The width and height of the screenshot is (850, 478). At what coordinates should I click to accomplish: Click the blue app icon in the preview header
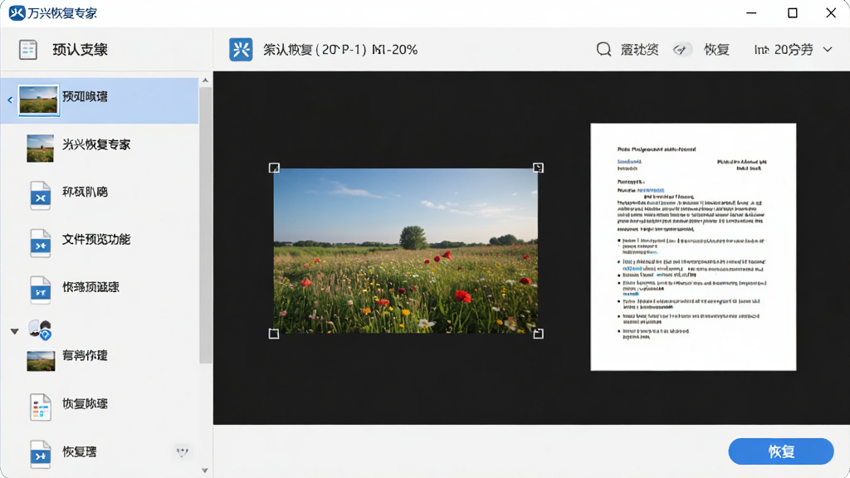point(241,49)
